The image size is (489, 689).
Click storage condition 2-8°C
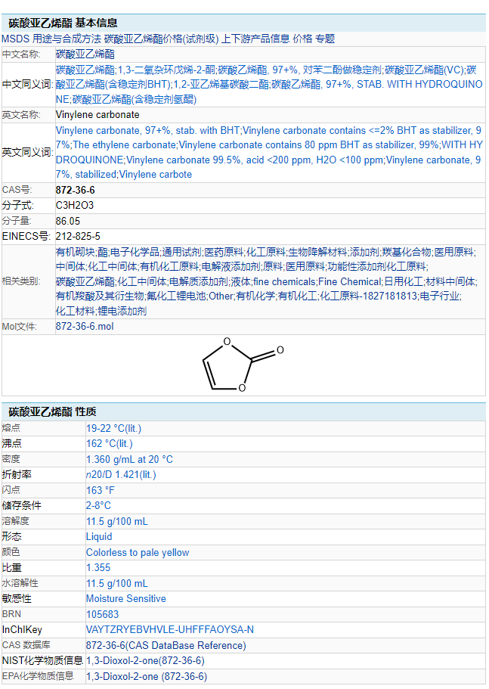(x=98, y=505)
